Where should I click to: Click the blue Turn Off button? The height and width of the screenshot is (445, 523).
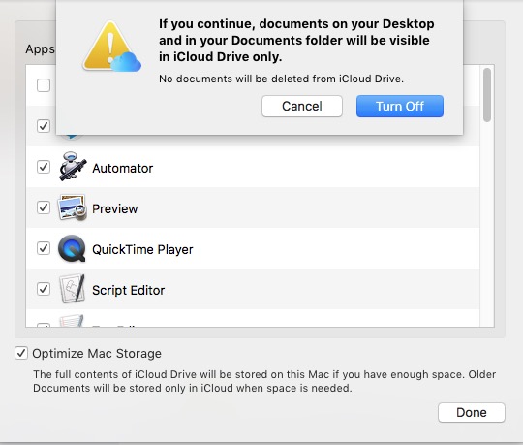[400, 106]
